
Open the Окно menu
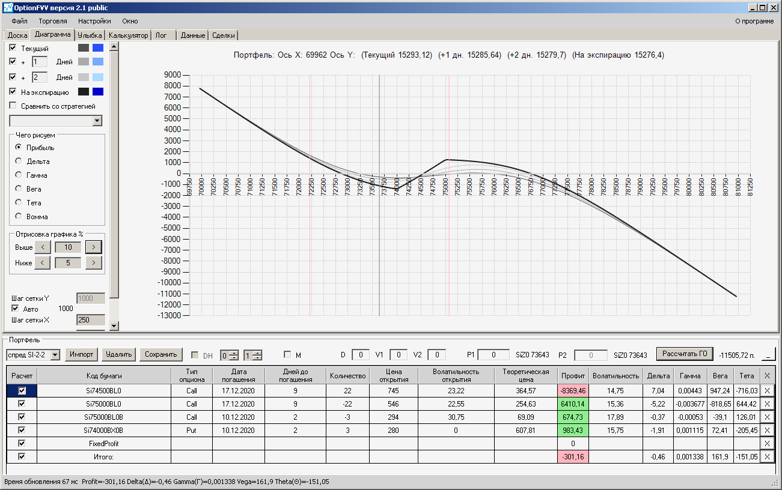tap(130, 21)
